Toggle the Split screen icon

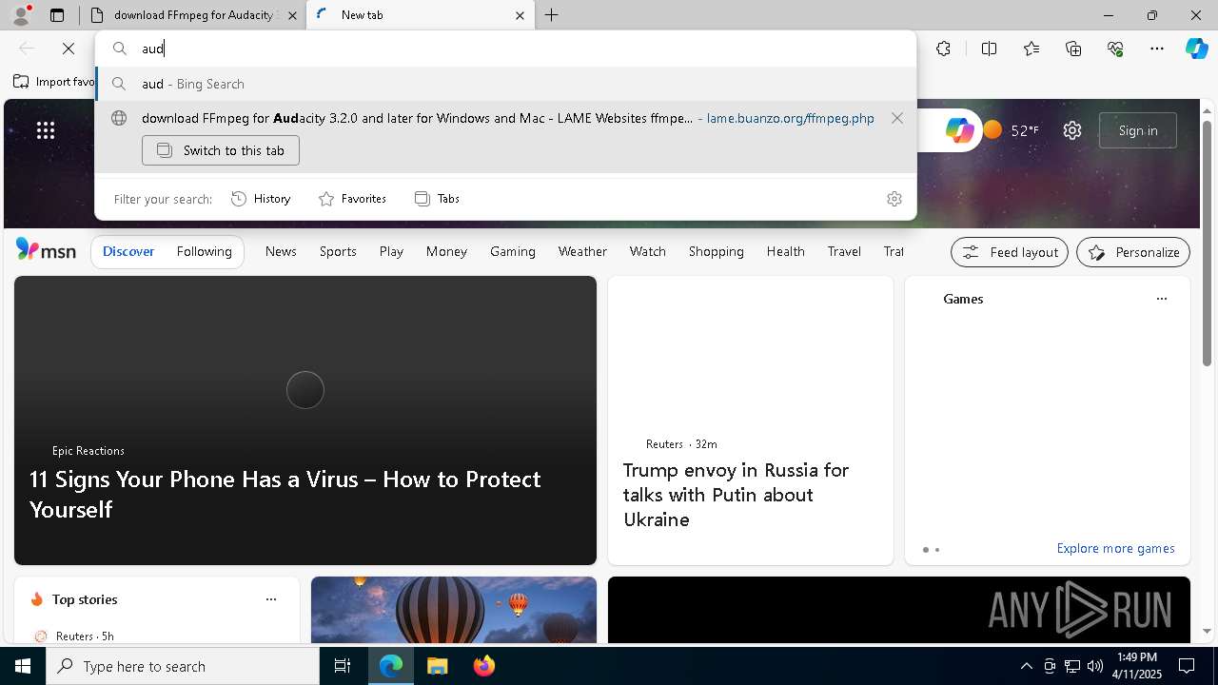[x=989, y=49]
